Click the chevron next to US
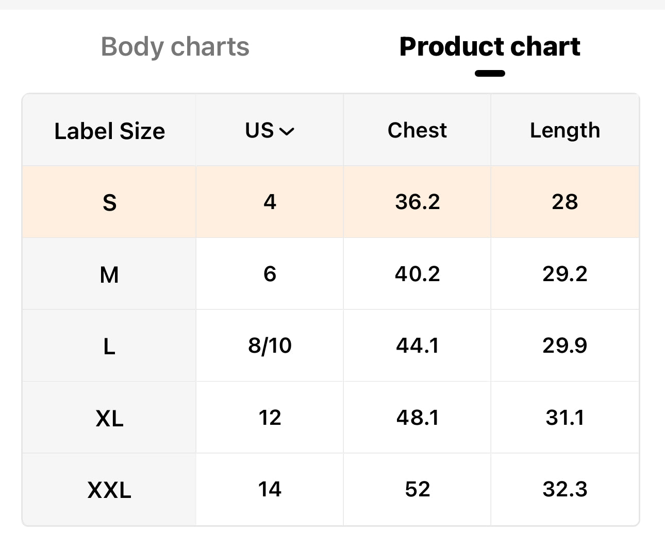 (x=287, y=132)
